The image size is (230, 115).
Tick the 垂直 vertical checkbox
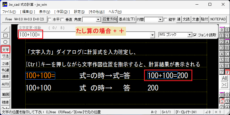pos(62,19)
